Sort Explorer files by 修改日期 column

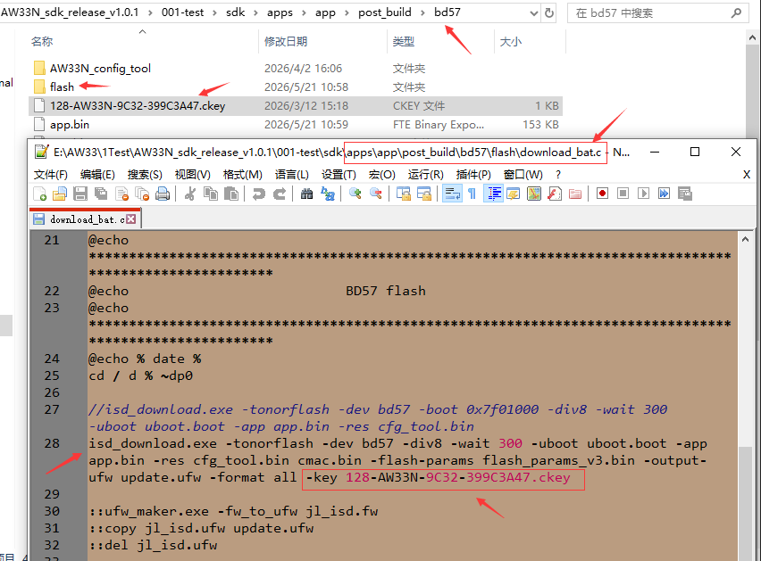pos(322,42)
